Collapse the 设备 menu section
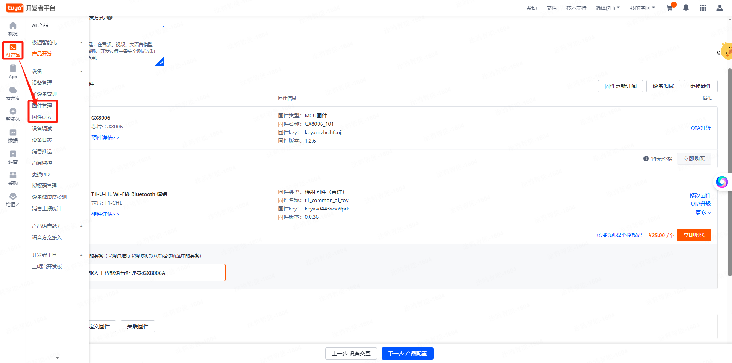The width and height of the screenshot is (732, 363). pos(81,71)
